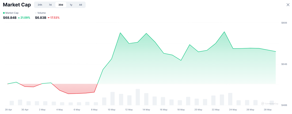This screenshot has width=292, height=114.
Task: Show the All time range
Action: 81,5
